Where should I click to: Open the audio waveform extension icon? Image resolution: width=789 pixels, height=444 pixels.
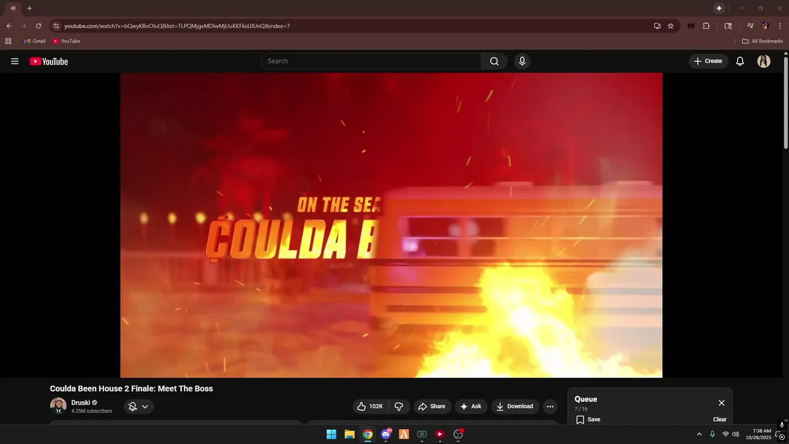[691, 26]
